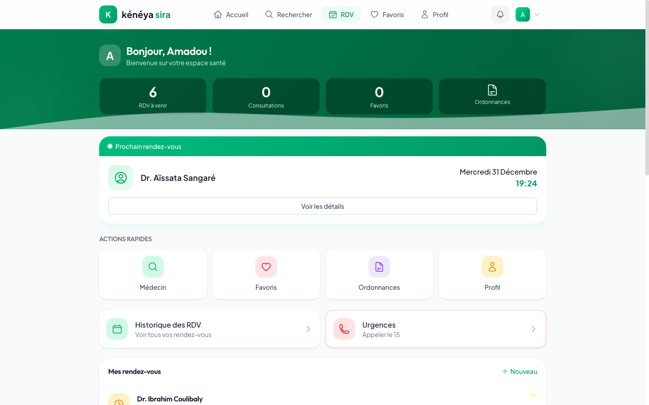This screenshot has height=405, width=649.
Task: Click the orange Profil person icon
Action: pos(492,267)
